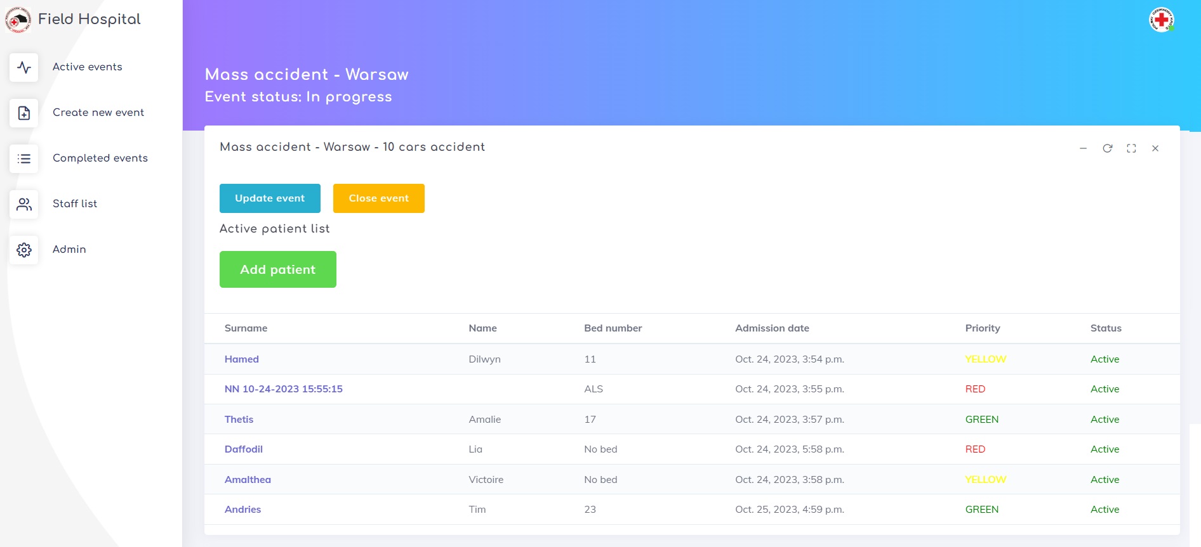Click bed number 11 cell
Screen dimensions: 1201x547
pyautogui.click(x=590, y=359)
